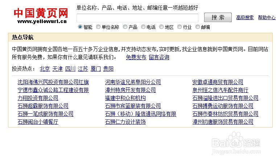Go to 江苏 investment hotspot
276x161 pixels.
pos(83,69)
